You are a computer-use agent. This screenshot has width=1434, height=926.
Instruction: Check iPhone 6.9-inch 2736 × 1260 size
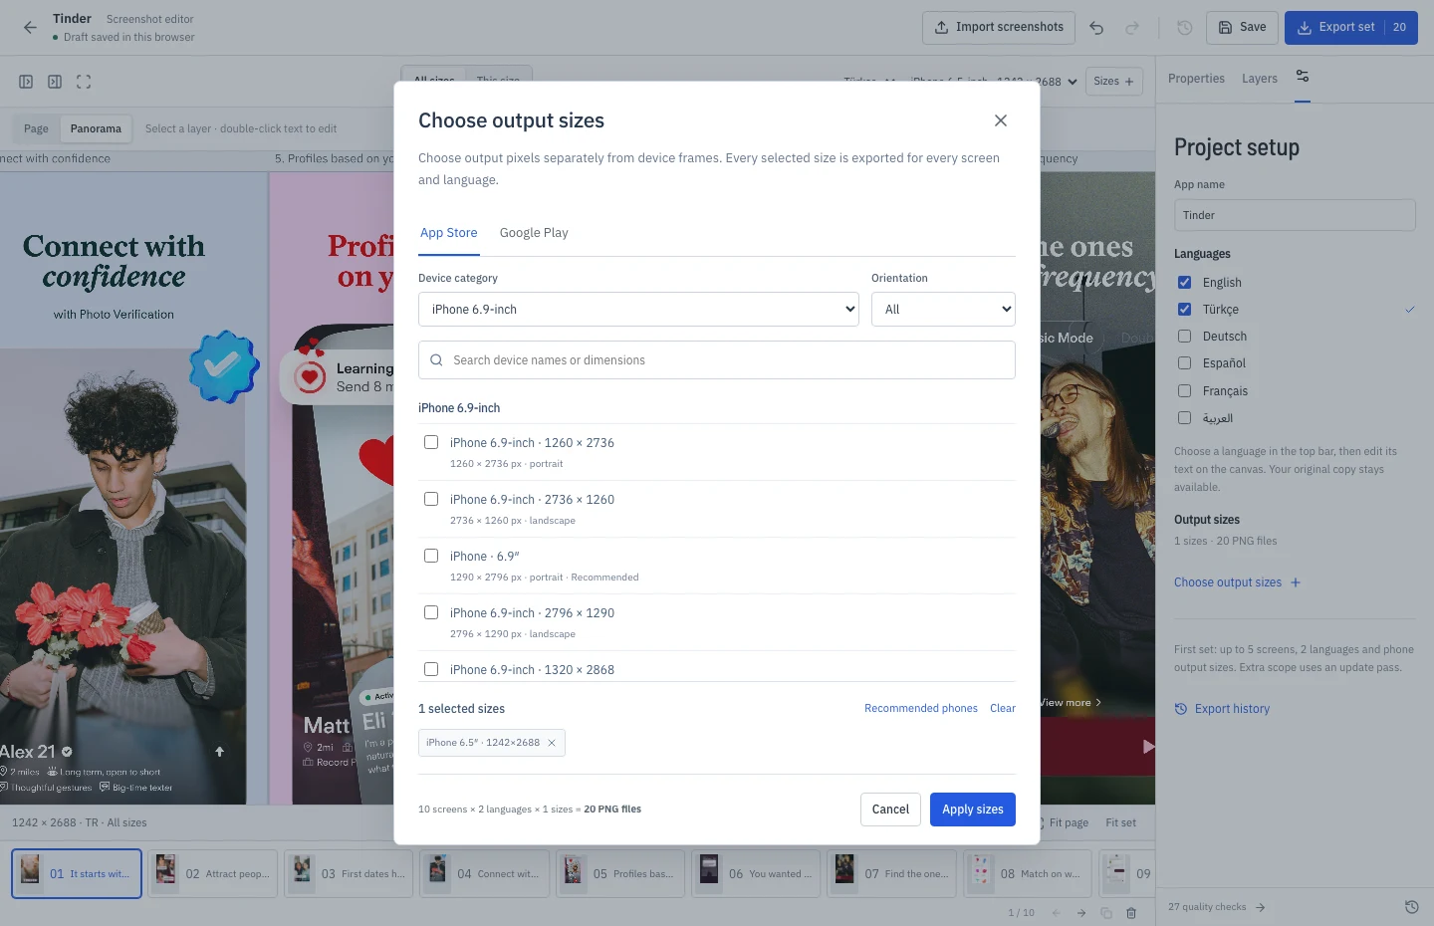431,499
